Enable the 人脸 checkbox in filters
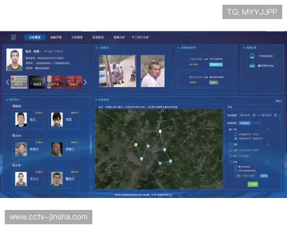Image resolution: width=287 pixels, height=229 pixels. pyautogui.click(x=230, y=150)
